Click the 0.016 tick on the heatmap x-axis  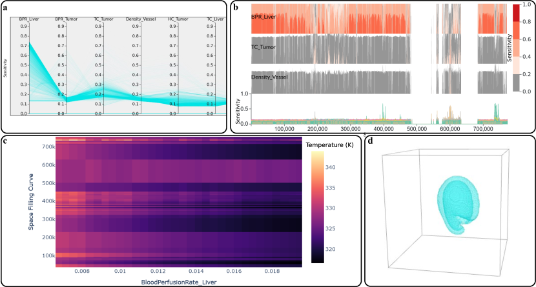[234, 271]
